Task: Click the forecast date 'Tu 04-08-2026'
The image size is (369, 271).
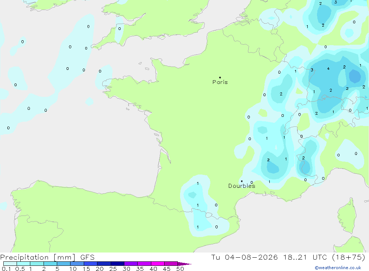Action: click(244, 257)
